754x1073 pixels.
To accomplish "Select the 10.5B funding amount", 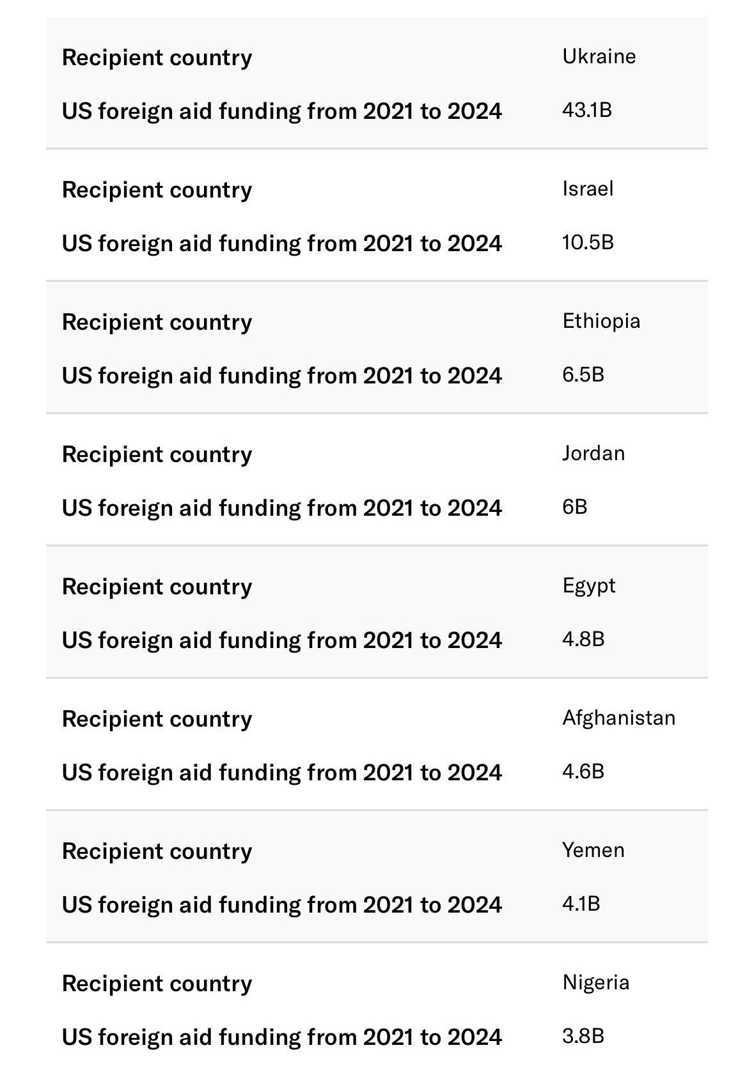I will (x=588, y=242).
